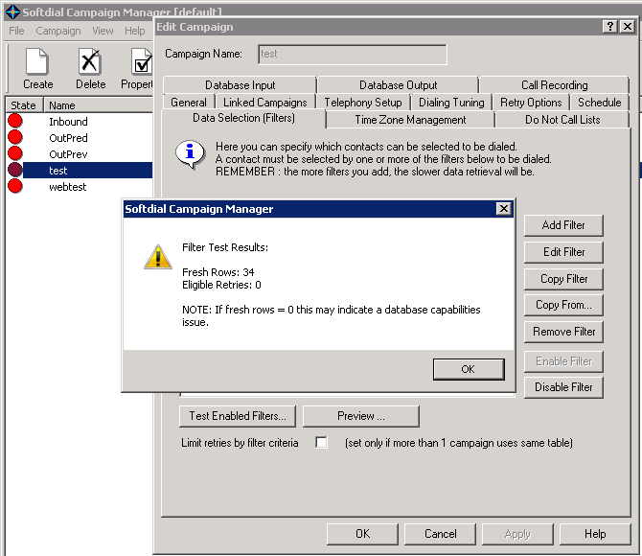
Task: Open the View menu
Action: pyautogui.click(x=103, y=31)
